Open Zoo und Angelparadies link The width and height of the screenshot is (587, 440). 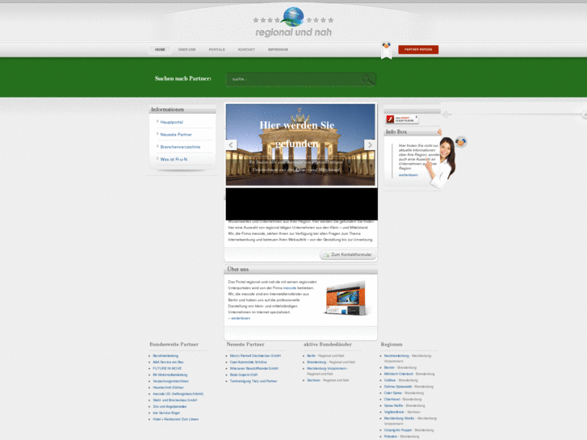pos(170,407)
